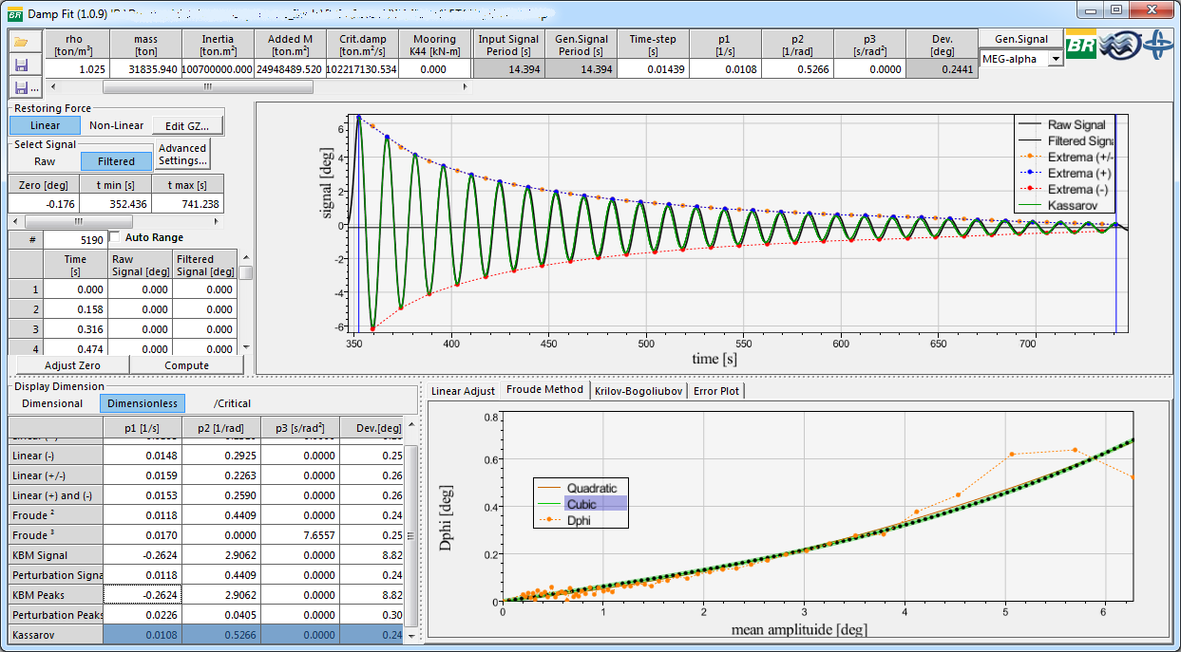1181x652 pixels.
Task: Select the Kassarov row header
Action: (x=54, y=635)
